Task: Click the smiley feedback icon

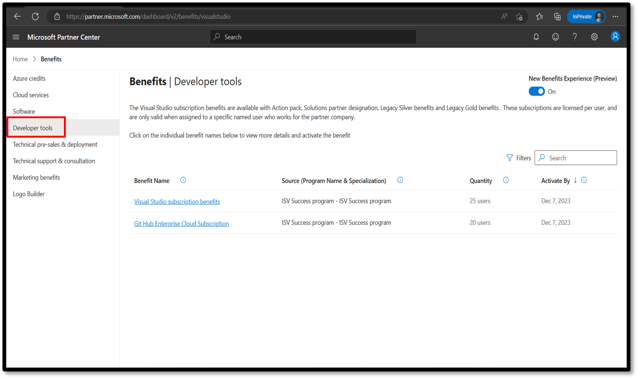Action: tap(556, 37)
